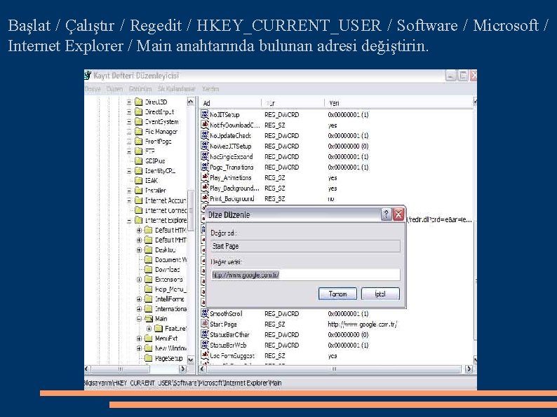
Task: Cancel with the İptal button
Action: (380, 294)
